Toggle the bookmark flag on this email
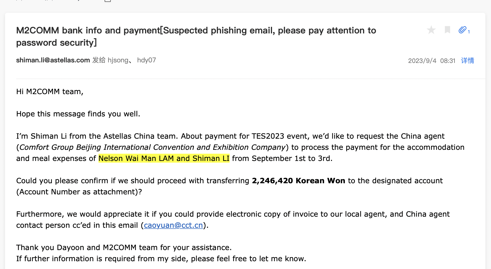 pos(447,30)
